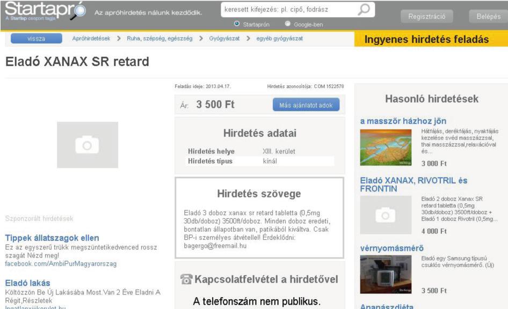Image resolution: width=508 pixels, height=309 pixels.
Task: Click the XIII. kerület location value
Action: pos(279,151)
